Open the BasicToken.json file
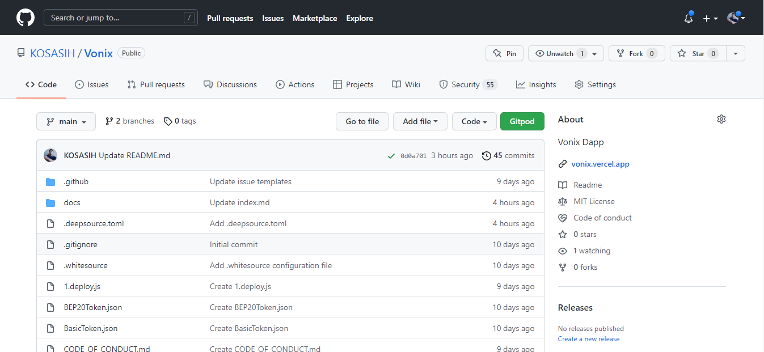This screenshot has width=764, height=352. click(91, 328)
